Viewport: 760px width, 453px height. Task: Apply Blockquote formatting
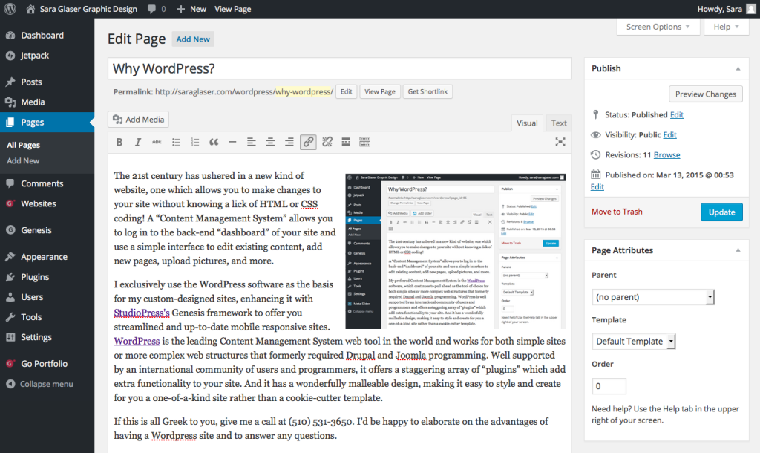pos(214,142)
